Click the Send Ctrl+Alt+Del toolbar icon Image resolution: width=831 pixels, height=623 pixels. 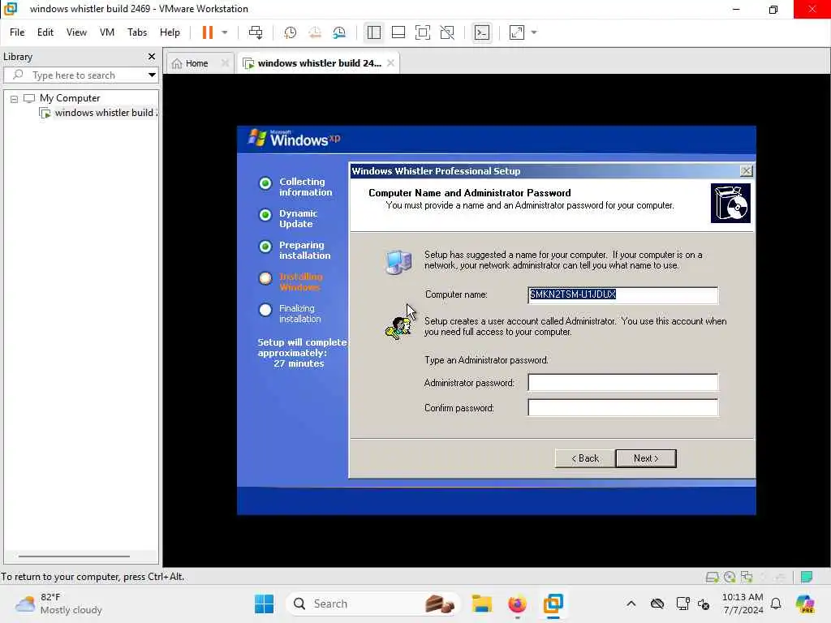coord(256,32)
